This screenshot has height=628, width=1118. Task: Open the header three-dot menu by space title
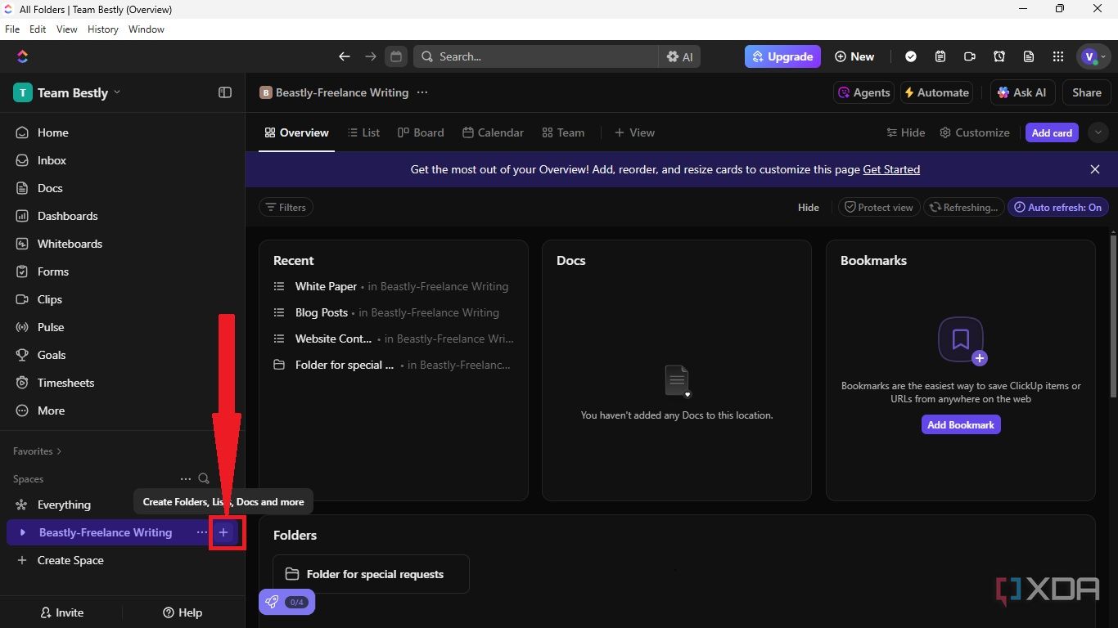422,92
